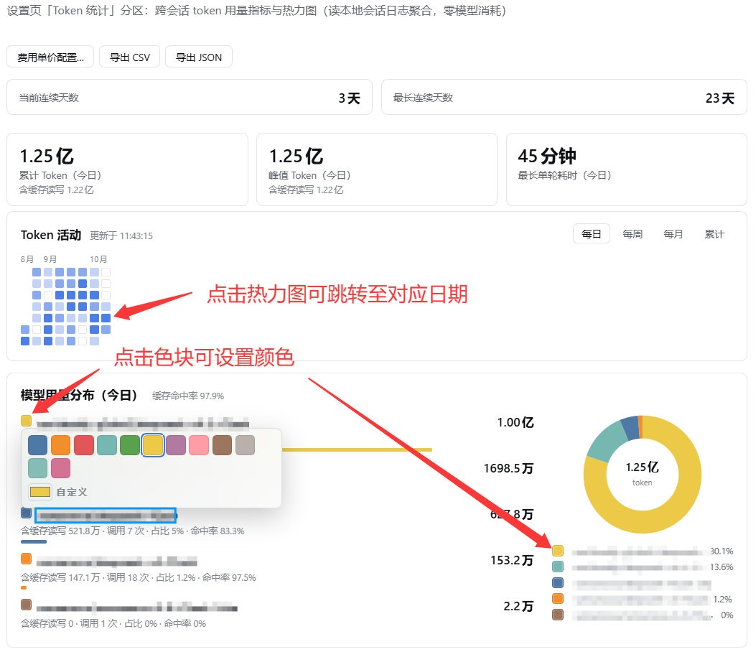Click the 导出 CSV button

click(130, 57)
